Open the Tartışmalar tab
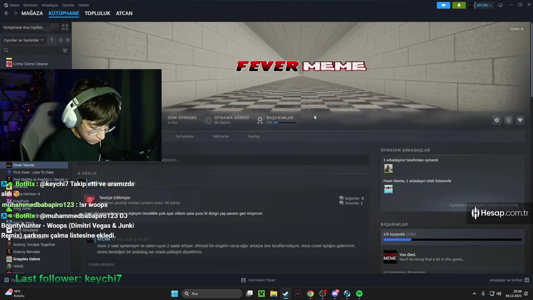The width and height of the screenshot is (533, 300). point(184,136)
